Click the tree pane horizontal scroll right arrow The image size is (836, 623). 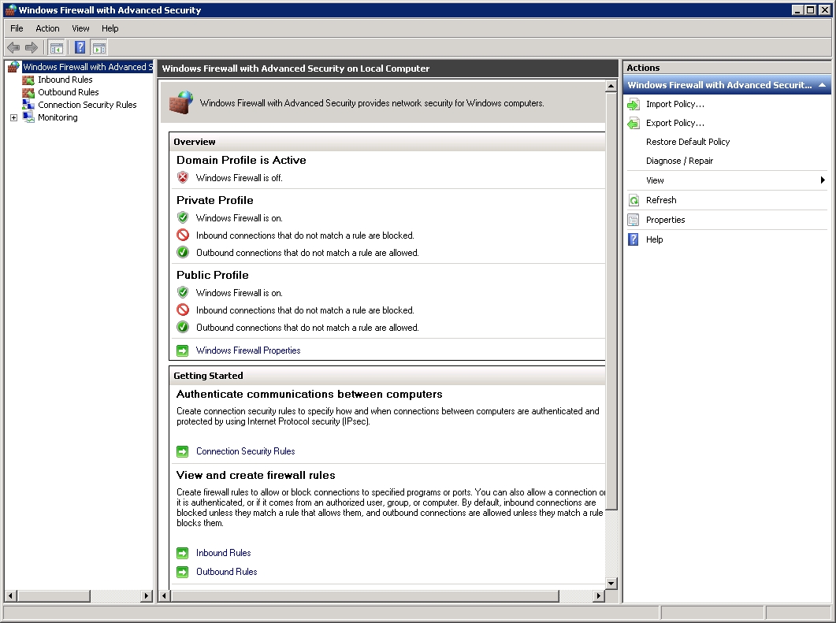(147, 595)
